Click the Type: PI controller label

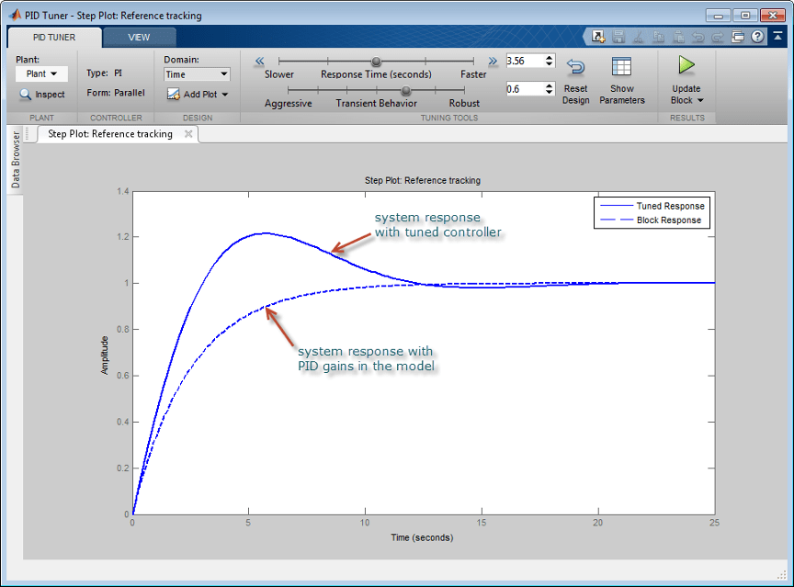point(104,73)
